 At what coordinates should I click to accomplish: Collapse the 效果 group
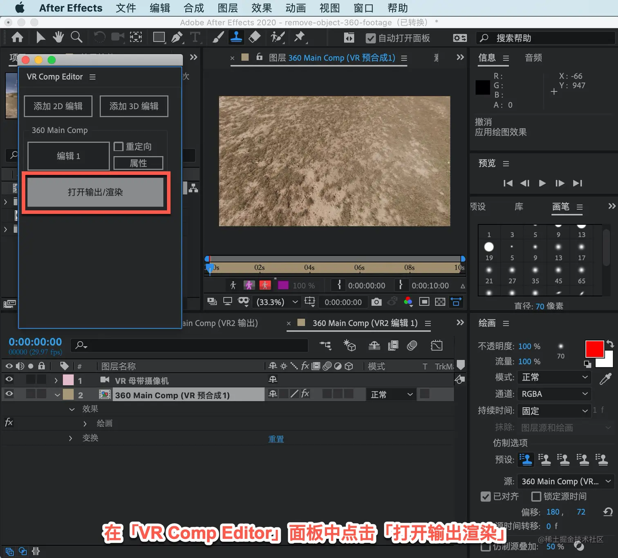tap(72, 409)
